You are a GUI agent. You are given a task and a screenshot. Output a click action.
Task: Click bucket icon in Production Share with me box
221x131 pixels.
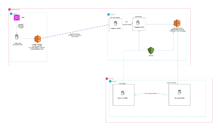[115, 23]
